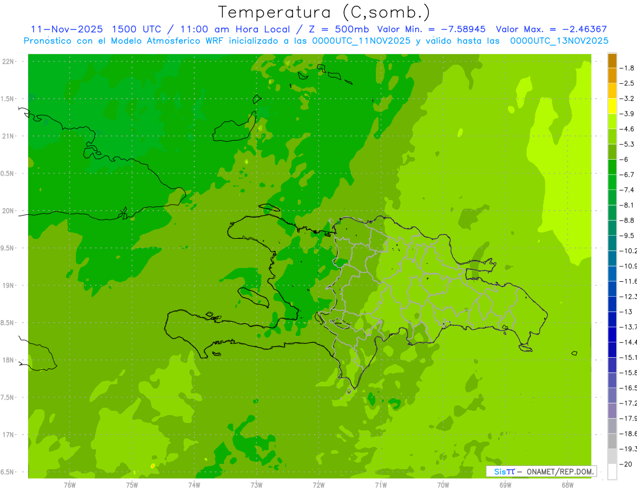Click the "-14.4" colorbar label
Image resolution: width=637 pixels, height=492 pixels.
629,342
